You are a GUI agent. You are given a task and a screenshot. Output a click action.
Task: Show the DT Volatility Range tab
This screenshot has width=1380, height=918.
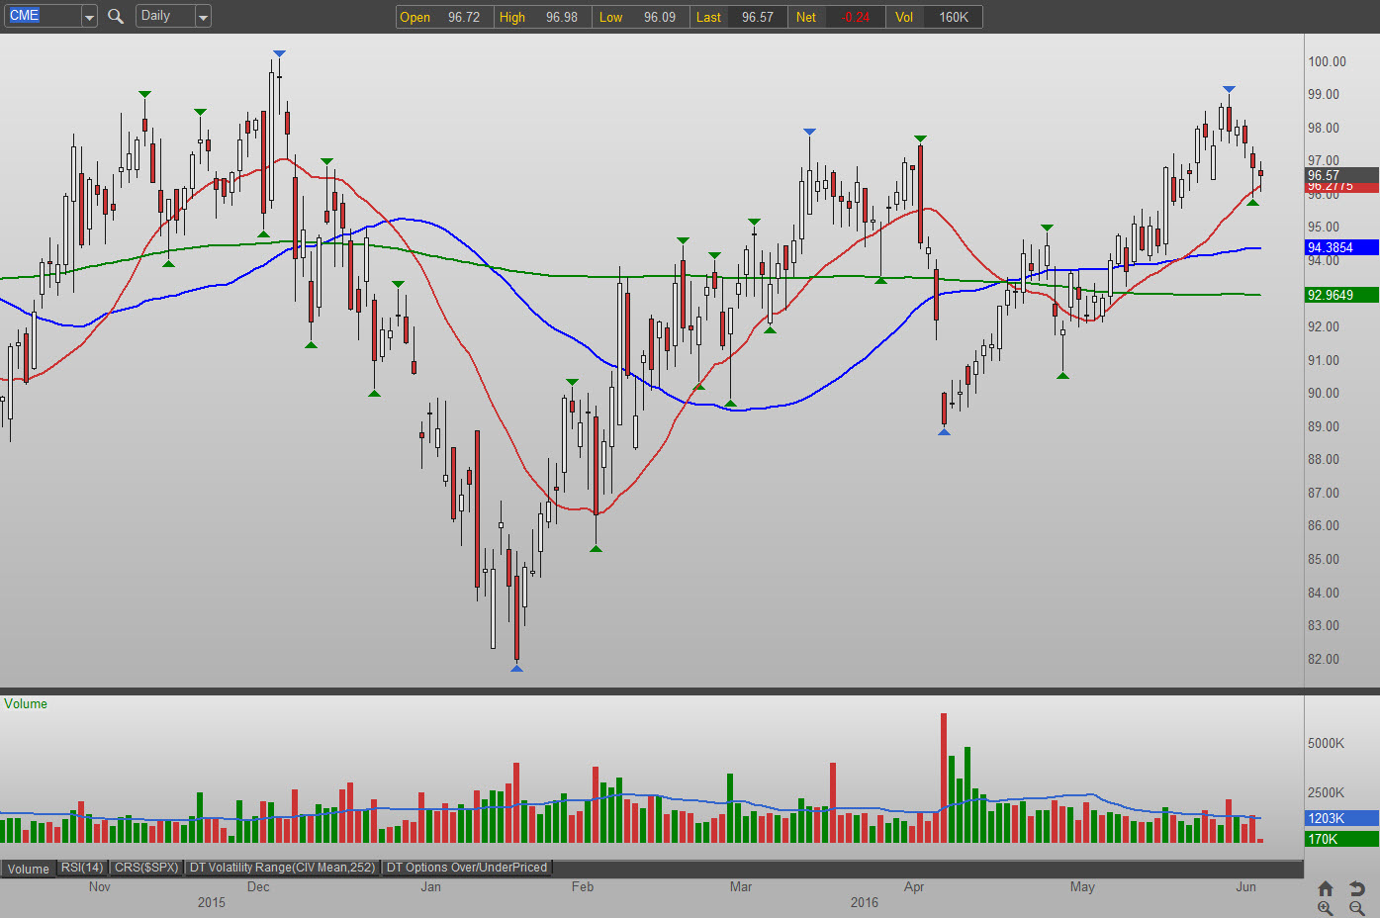pos(283,868)
